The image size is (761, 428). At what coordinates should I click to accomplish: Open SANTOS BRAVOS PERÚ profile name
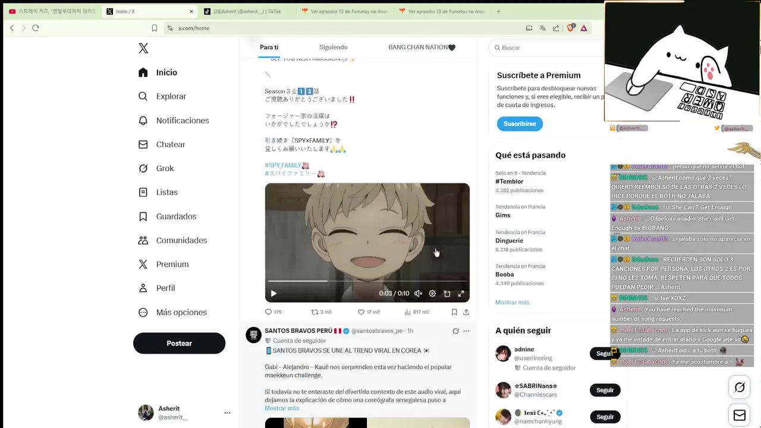(x=303, y=331)
